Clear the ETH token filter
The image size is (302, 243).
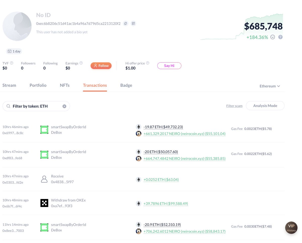pos(64,106)
